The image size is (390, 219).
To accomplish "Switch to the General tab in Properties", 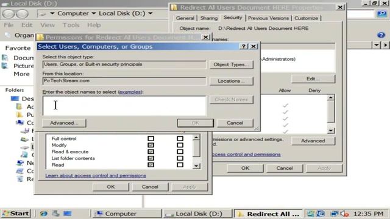I will click(x=185, y=18).
